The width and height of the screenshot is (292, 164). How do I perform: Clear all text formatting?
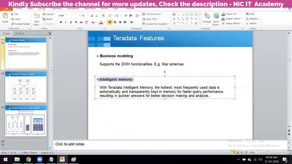(103, 16)
